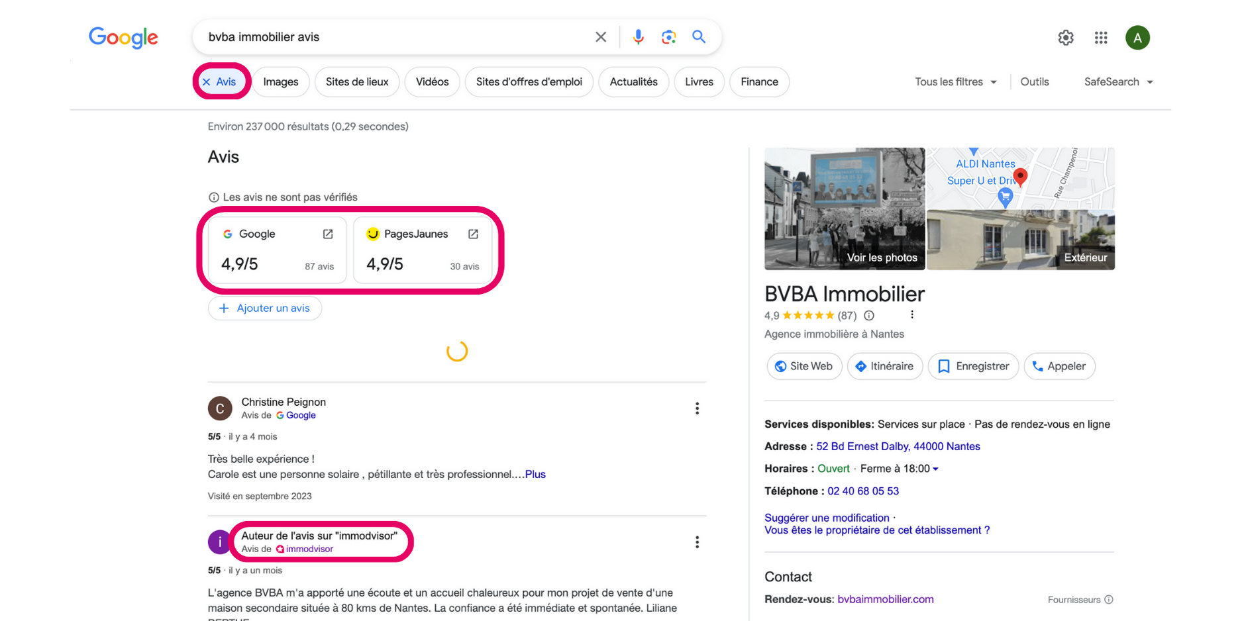Switch to the Images filter tab

tap(281, 82)
